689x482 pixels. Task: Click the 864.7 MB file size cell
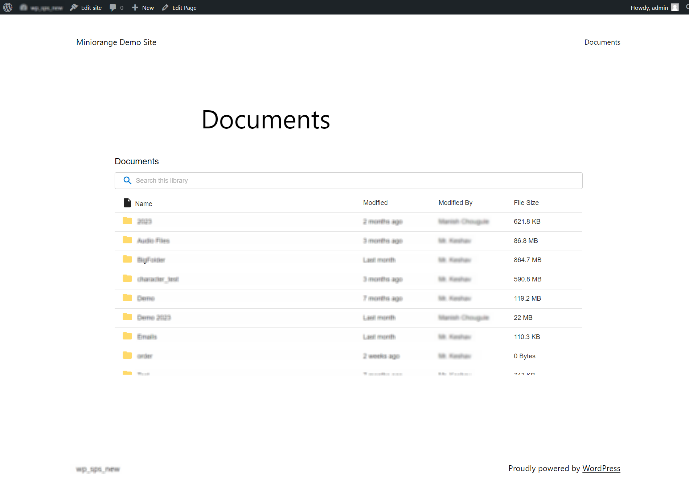pyautogui.click(x=528, y=260)
